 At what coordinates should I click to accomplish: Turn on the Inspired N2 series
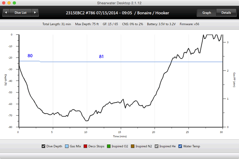pos(133,146)
